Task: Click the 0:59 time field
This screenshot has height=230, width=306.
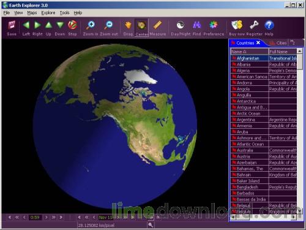Action: click(35, 218)
